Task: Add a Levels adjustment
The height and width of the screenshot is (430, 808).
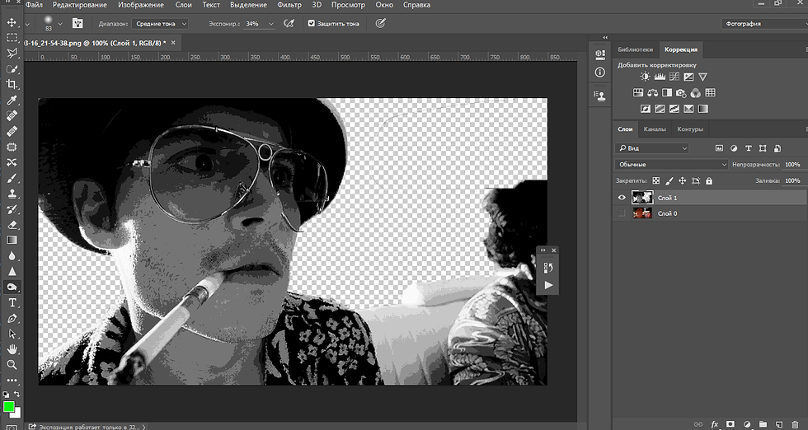Action: coord(660,77)
